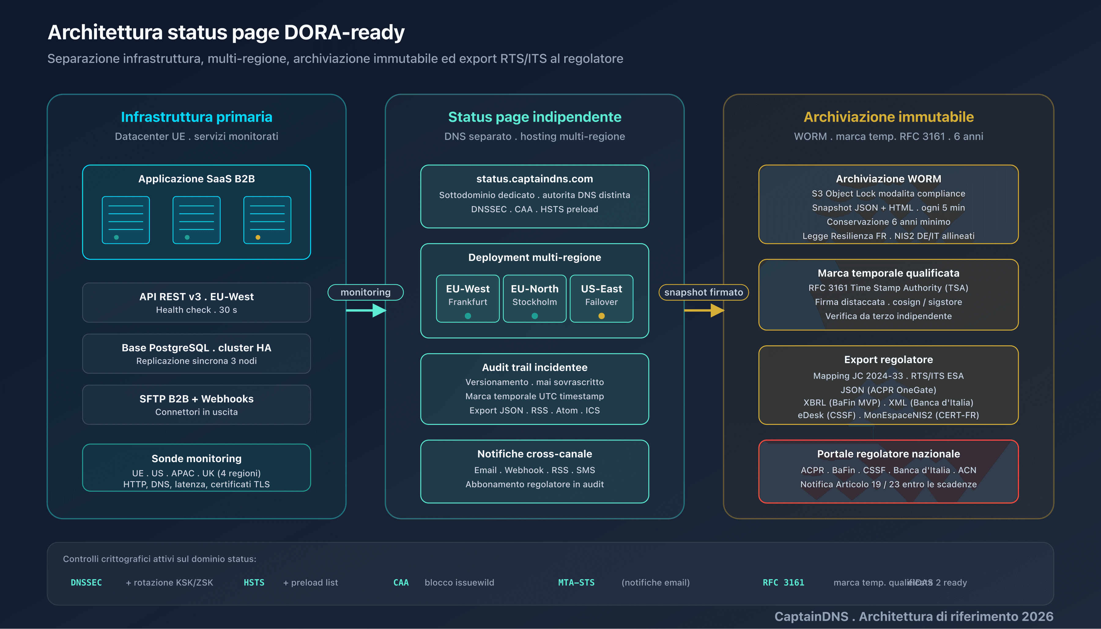Click the MTA-STS tag in the footer
Viewport: 1101px width, 629px height.
576,582
